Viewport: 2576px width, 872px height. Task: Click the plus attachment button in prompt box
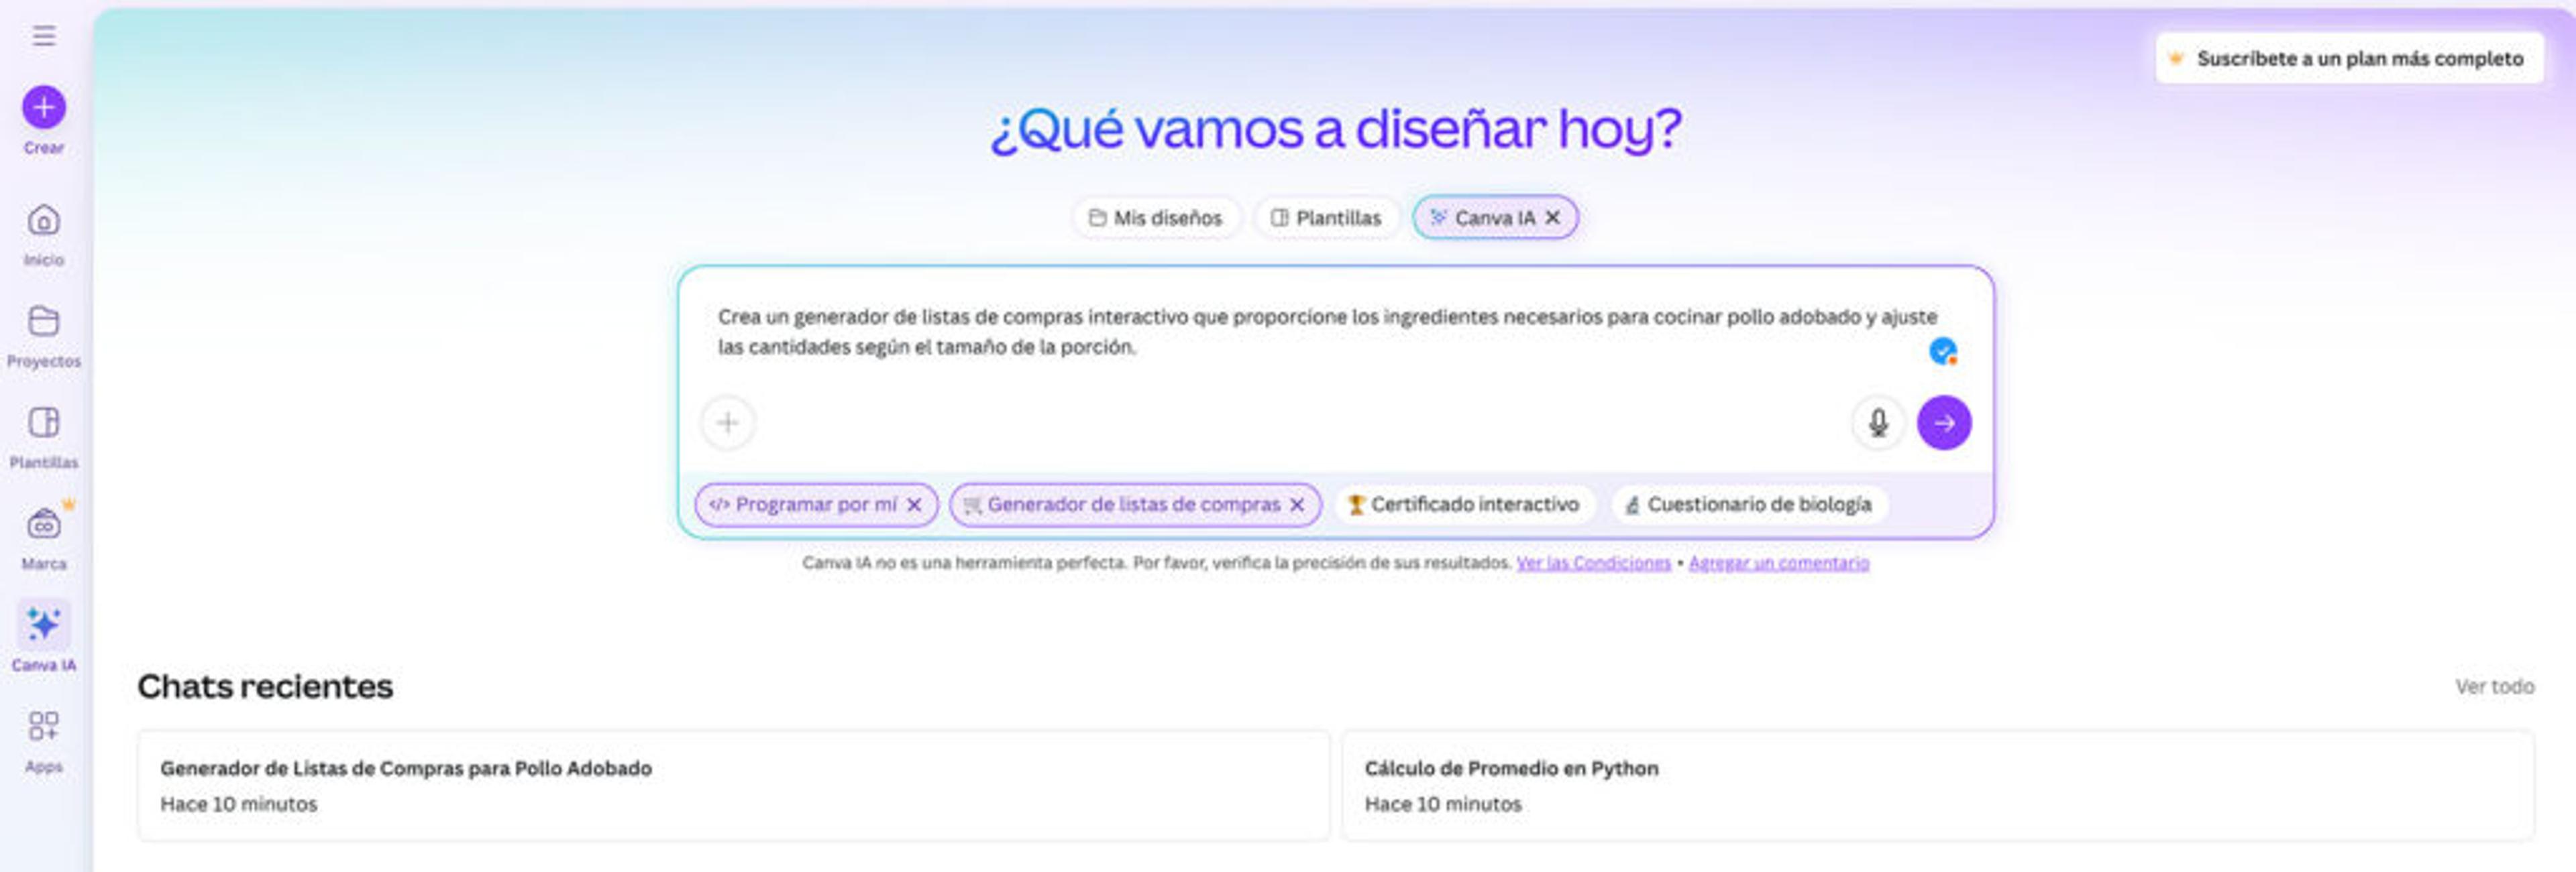click(x=728, y=422)
